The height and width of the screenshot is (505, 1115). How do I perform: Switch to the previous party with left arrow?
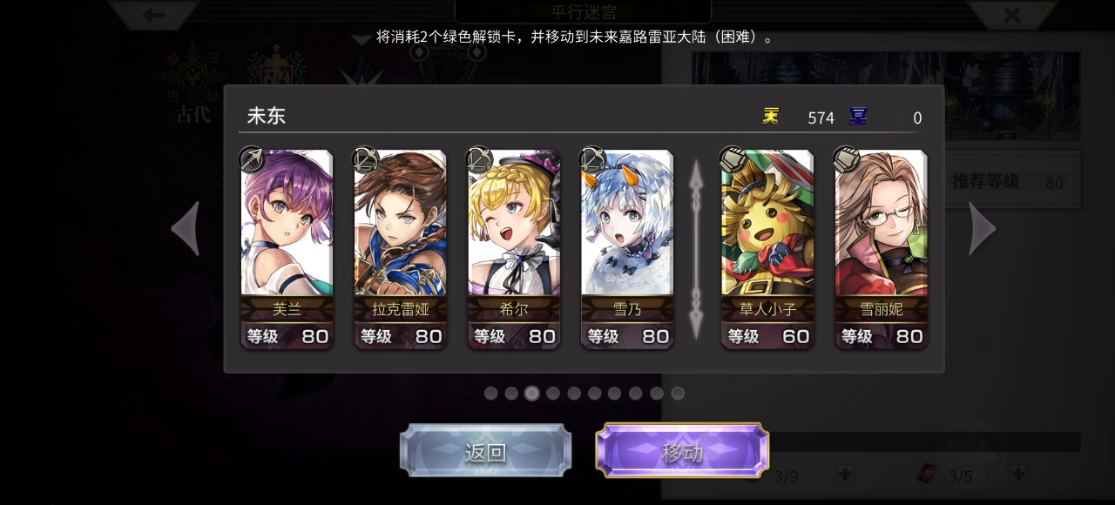click(186, 229)
